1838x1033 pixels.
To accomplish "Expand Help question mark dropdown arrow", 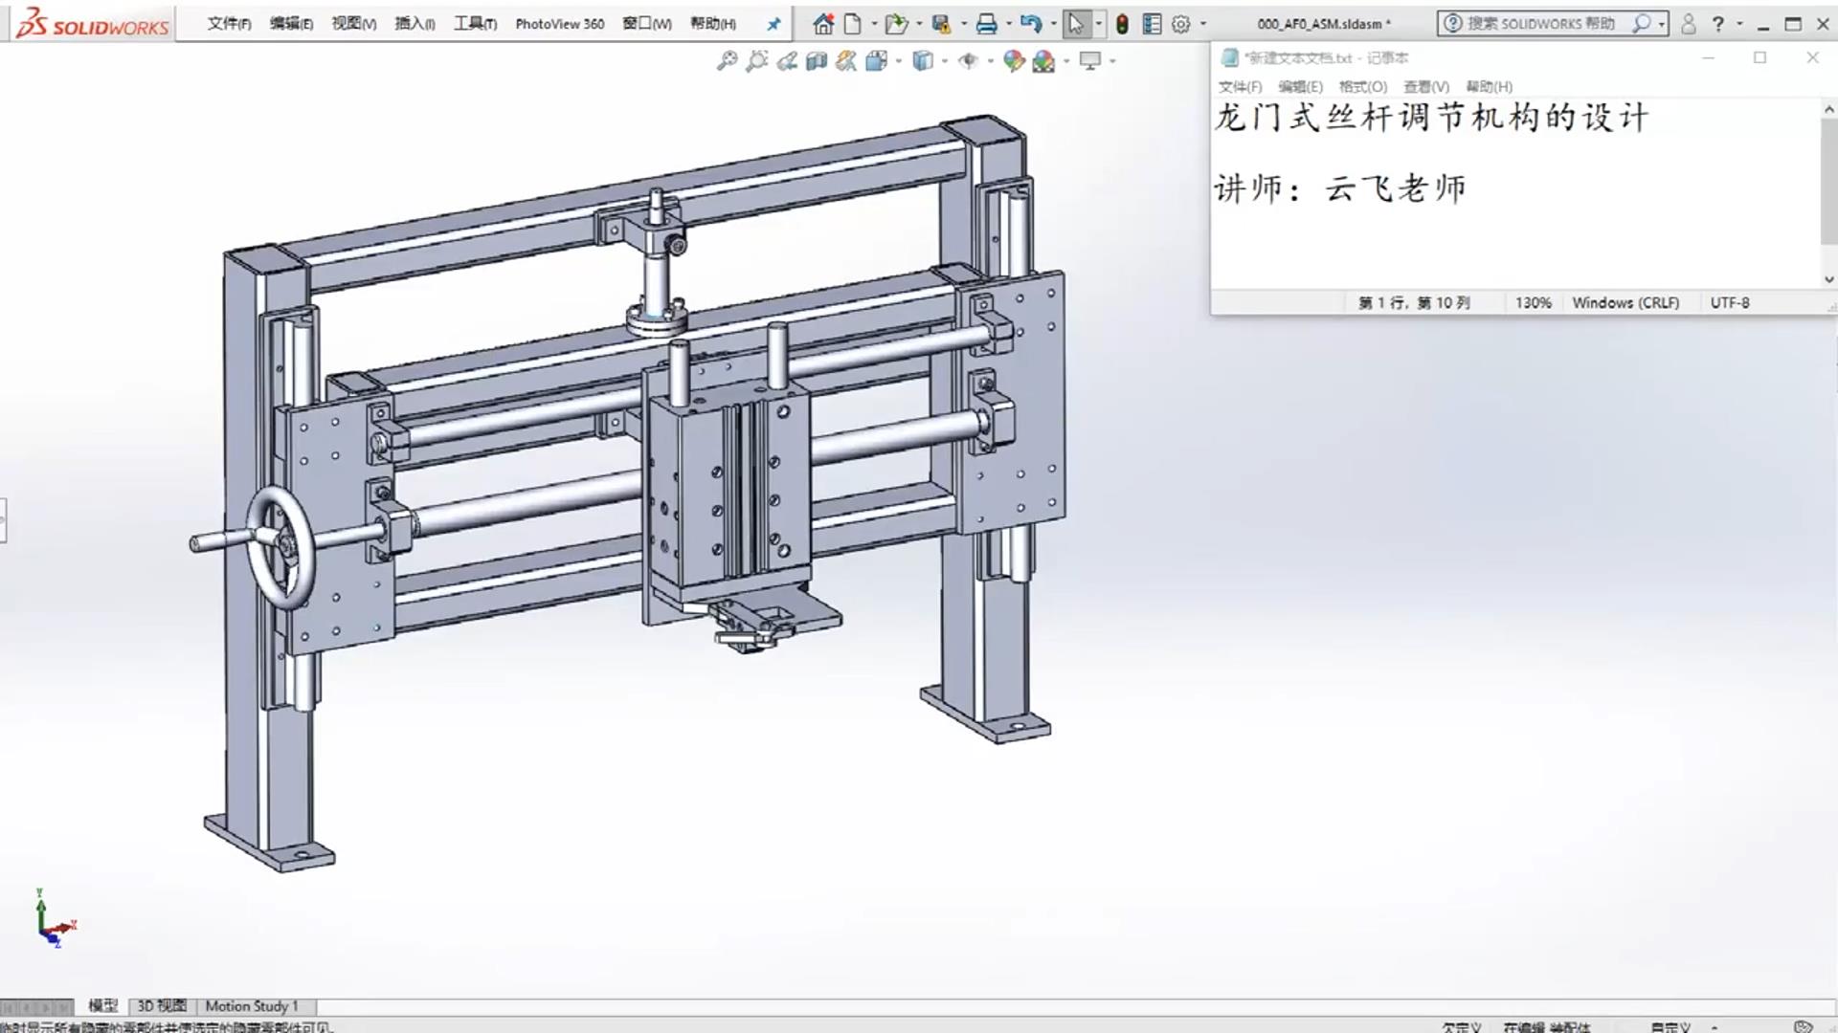I will pos(1739,24).
